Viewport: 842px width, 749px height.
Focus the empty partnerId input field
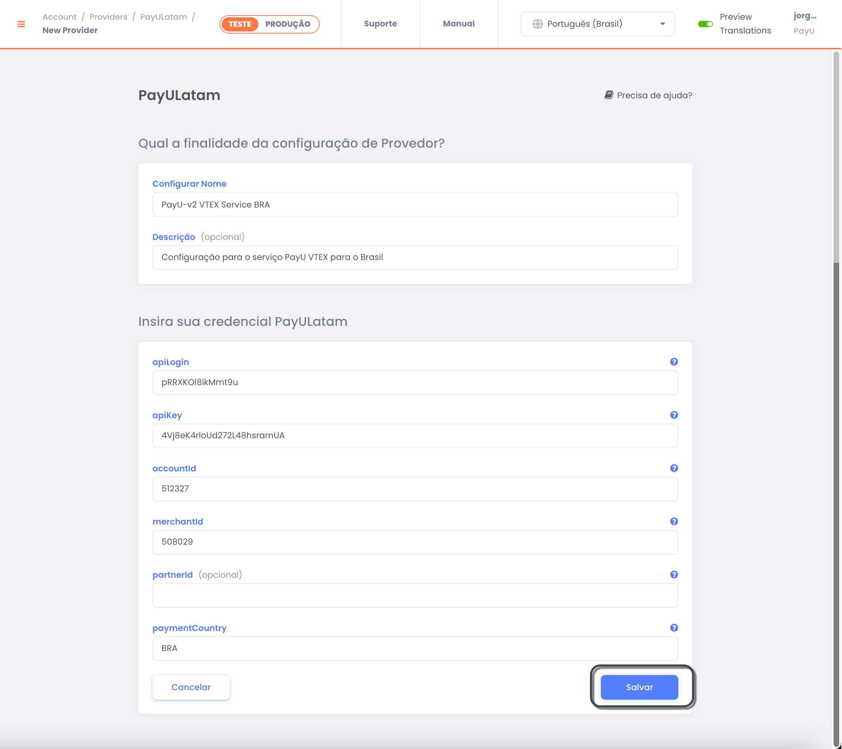click(415, 595)
